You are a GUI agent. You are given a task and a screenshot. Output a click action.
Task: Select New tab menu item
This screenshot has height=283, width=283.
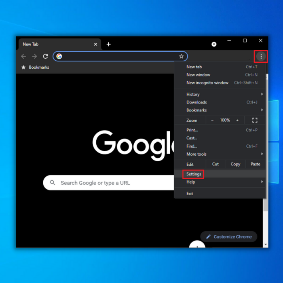(220, 67)
